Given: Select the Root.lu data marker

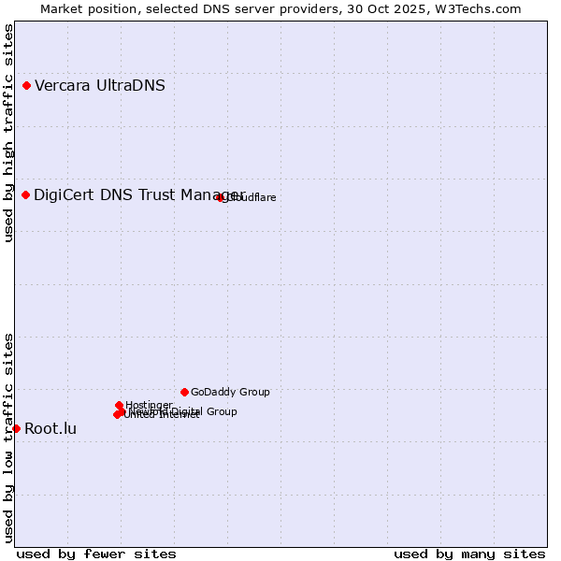Looking at the screenshot, I should [16, 428].
